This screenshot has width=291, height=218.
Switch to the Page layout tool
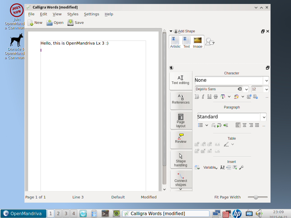pos(181,120)
